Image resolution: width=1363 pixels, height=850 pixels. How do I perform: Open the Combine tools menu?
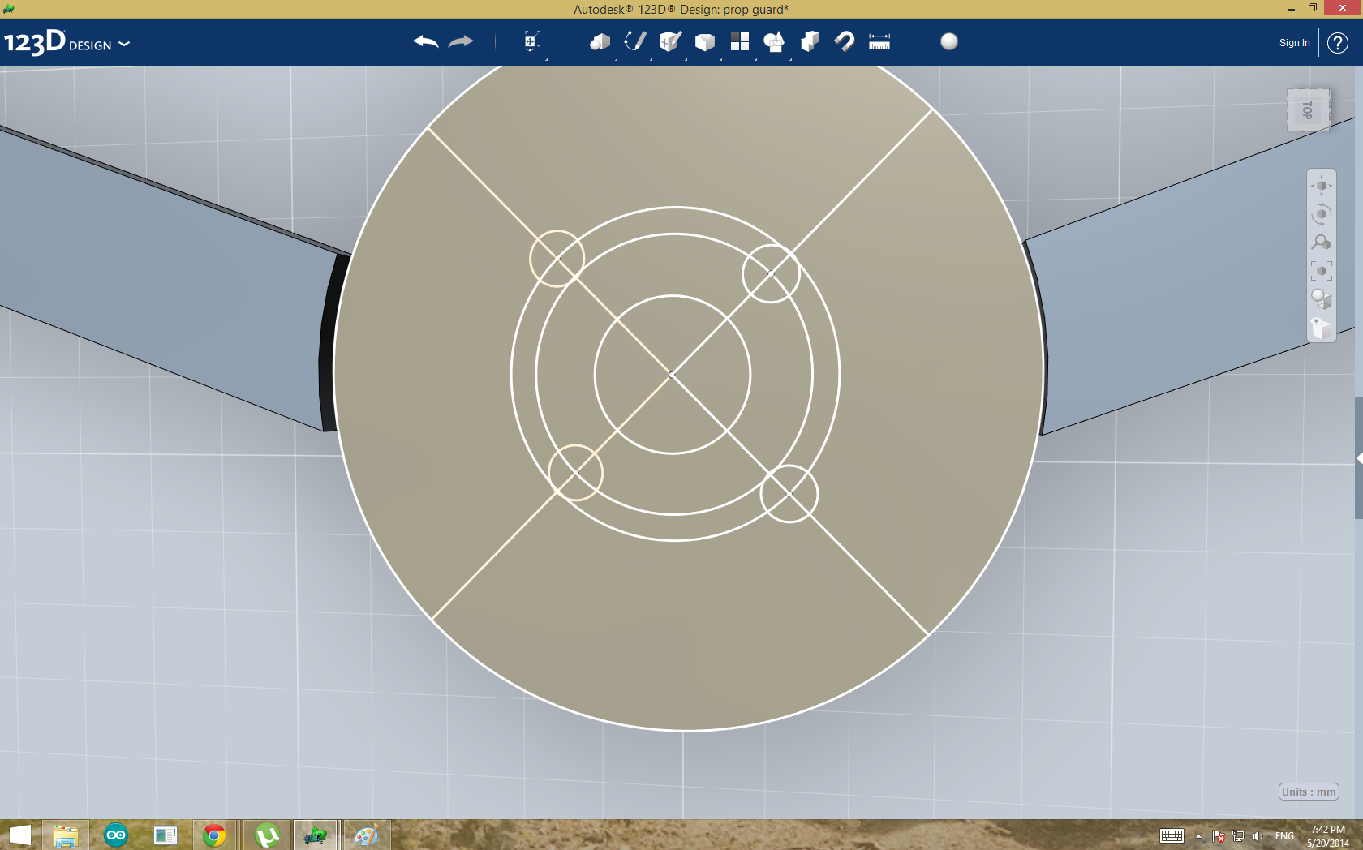[x=810, y=42]
